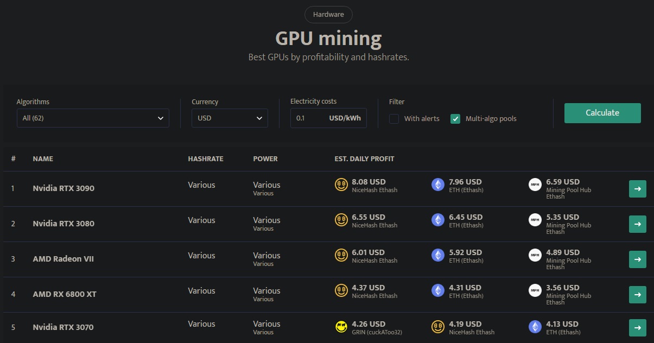Click the 4.37 USD profit value

[369, 288]
